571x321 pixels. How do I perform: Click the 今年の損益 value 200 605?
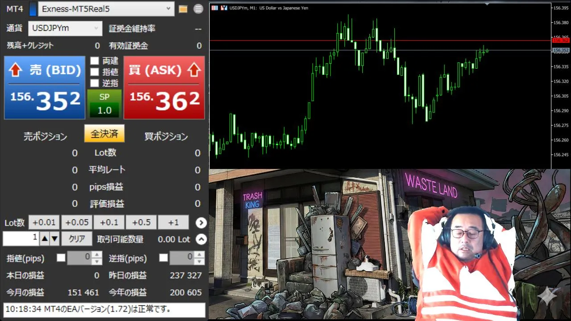pos(186,292)
